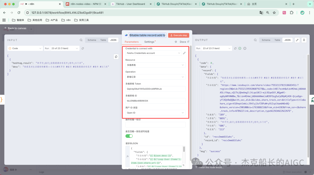Open the Docs link
The width and height of the screenshot is (314, 175).
184,42
